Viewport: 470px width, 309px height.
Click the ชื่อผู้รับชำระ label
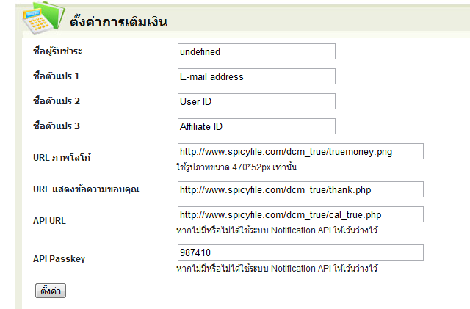[58, 51]
